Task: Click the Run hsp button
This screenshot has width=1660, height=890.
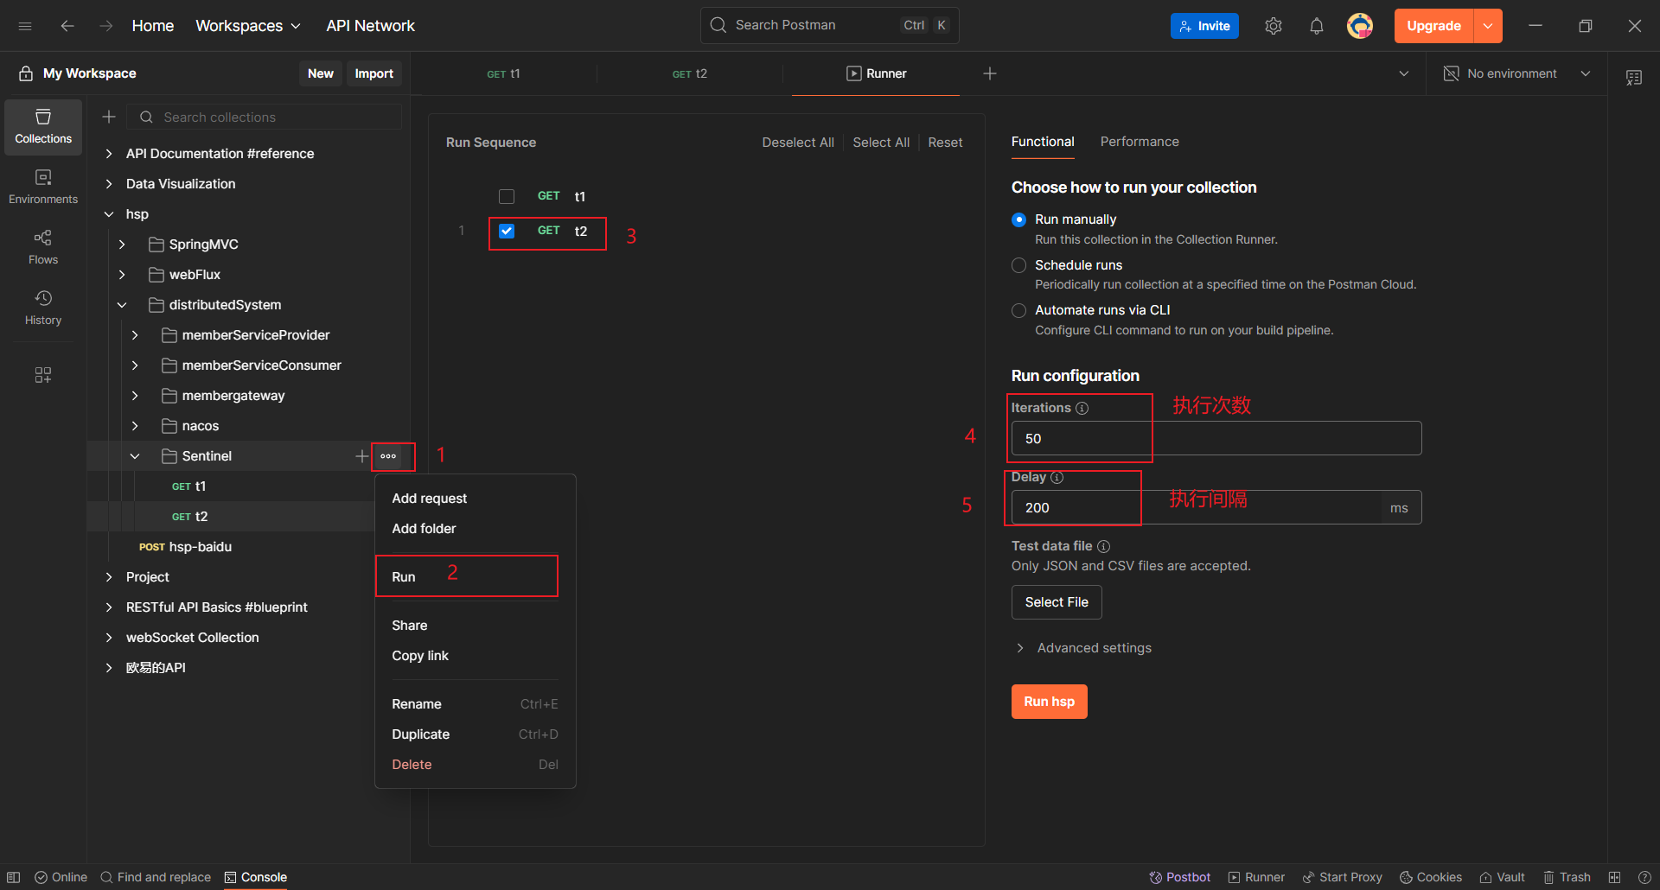Action: 1049,702
